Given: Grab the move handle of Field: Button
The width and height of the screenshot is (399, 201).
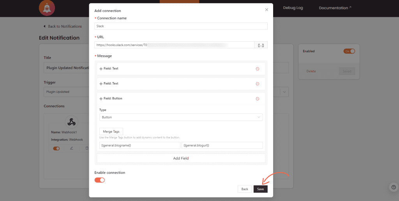Looking at the screenshot, I should (x=101, y=99).
